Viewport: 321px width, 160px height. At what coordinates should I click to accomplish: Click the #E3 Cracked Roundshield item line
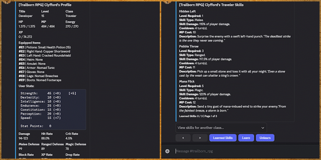pos(45,55)
